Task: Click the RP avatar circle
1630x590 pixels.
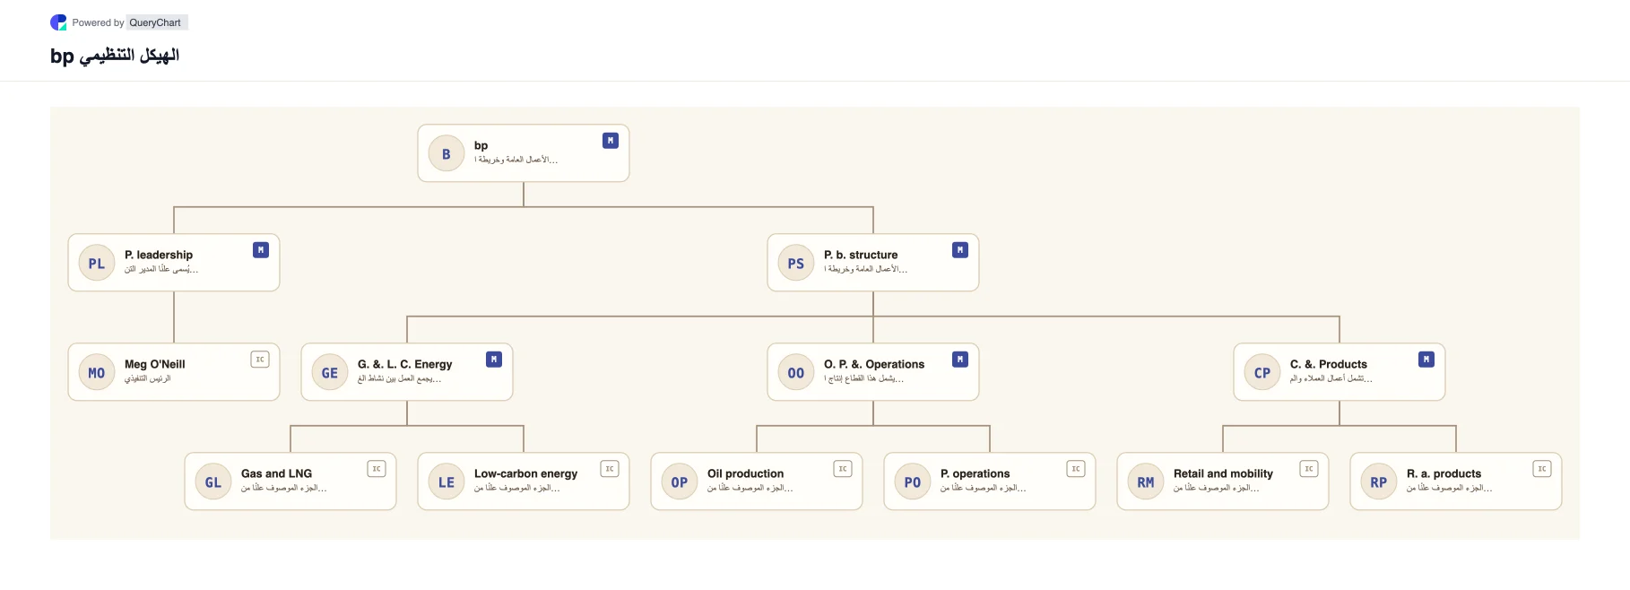Action: point(1379,482)
